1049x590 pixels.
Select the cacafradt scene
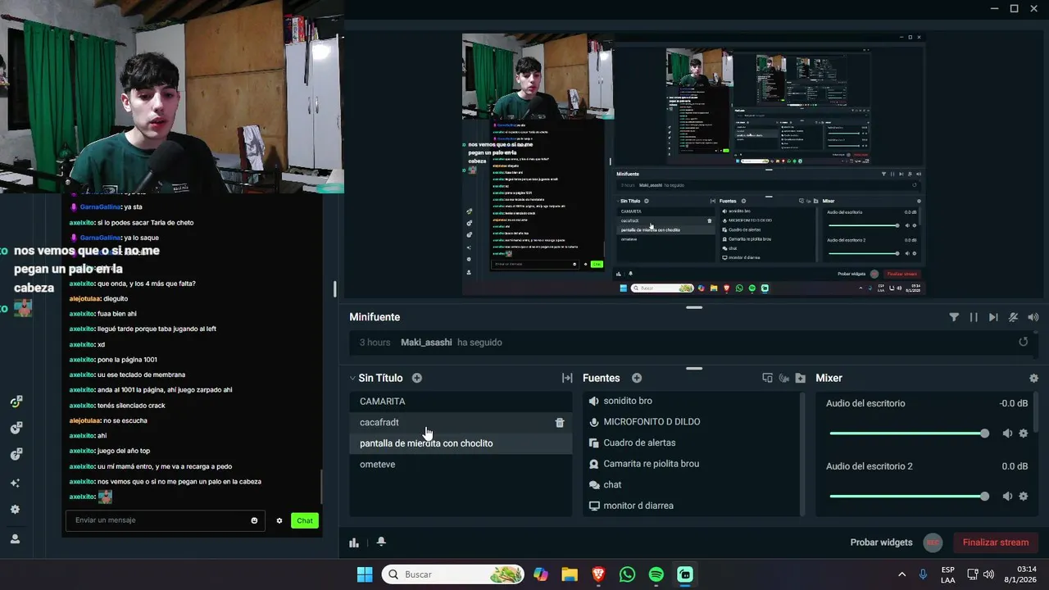(461, 422)
